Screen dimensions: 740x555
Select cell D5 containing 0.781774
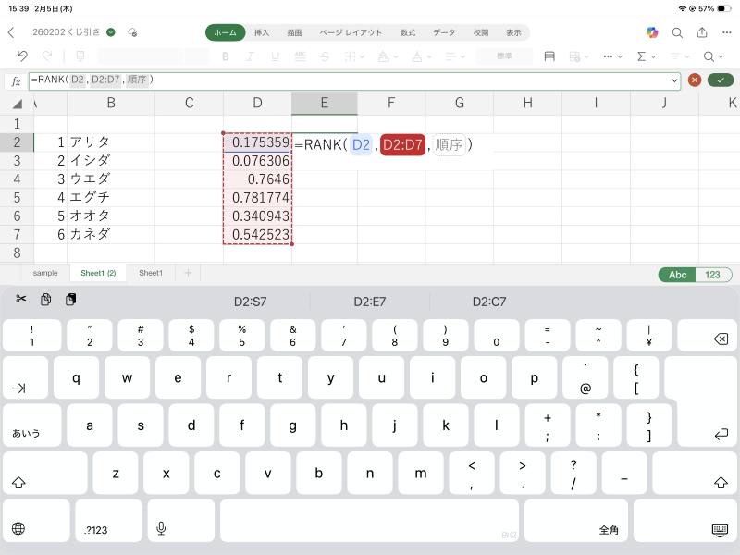click(257, 198)
